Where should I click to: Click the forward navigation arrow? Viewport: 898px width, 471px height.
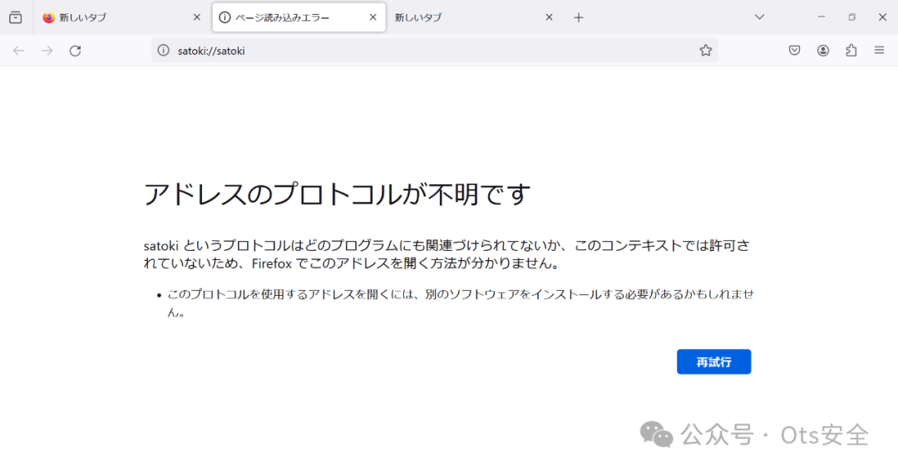tap(47, 51)
